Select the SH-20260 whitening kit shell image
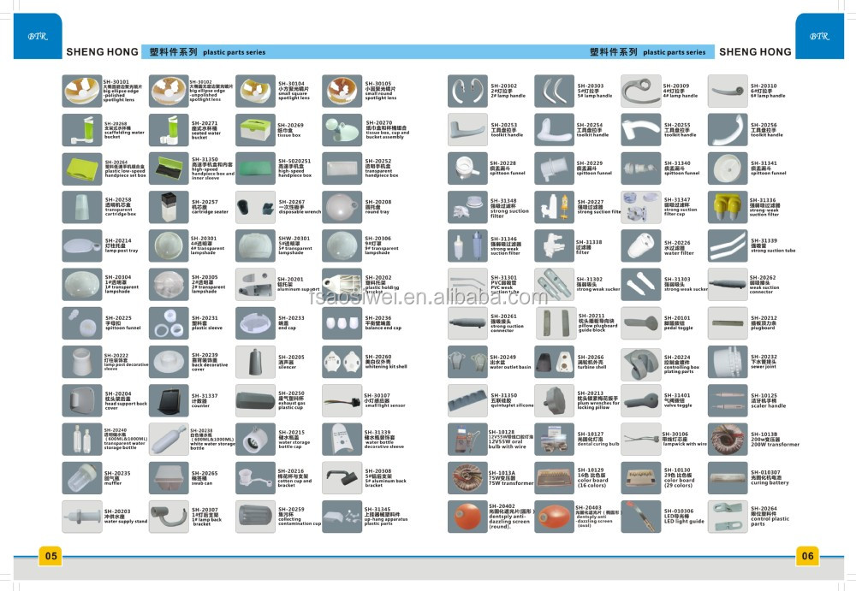 [x=342, y=362]
